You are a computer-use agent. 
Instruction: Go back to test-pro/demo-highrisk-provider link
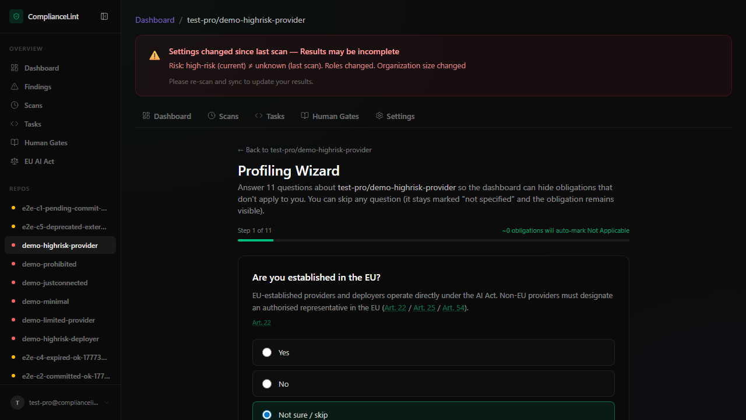(304, 150)
